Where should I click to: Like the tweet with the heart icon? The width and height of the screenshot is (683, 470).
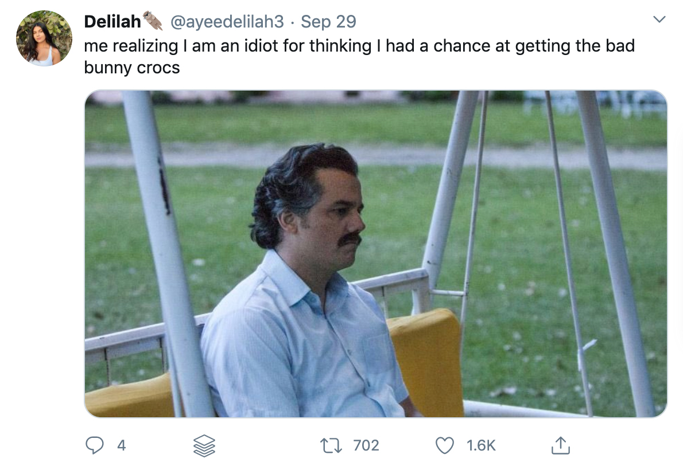[445, 445]
